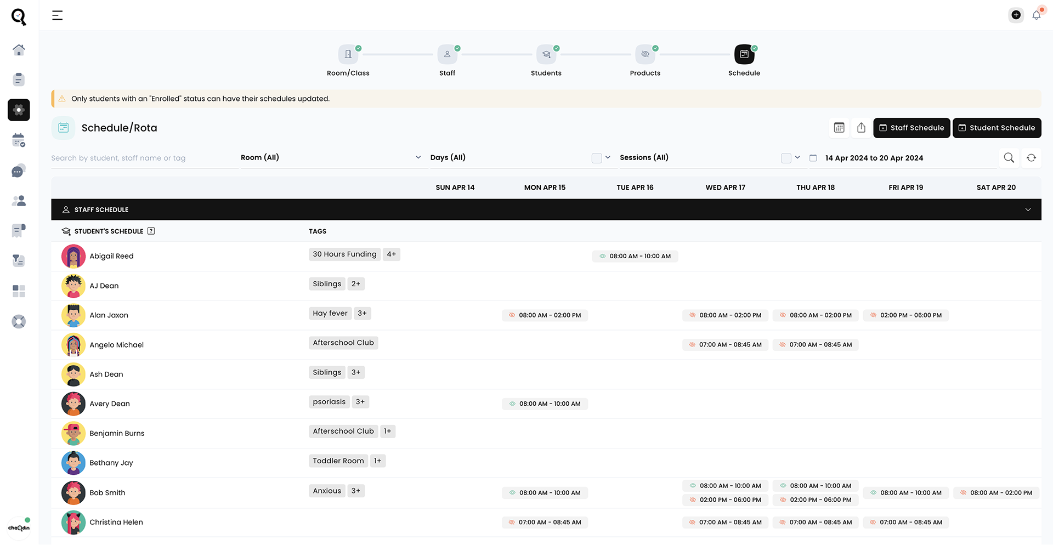The height and width of the screenshot is (545, 1053).
Task: Expand the 3+ tags for Alan Jaxon
Action: coord(362,314)
